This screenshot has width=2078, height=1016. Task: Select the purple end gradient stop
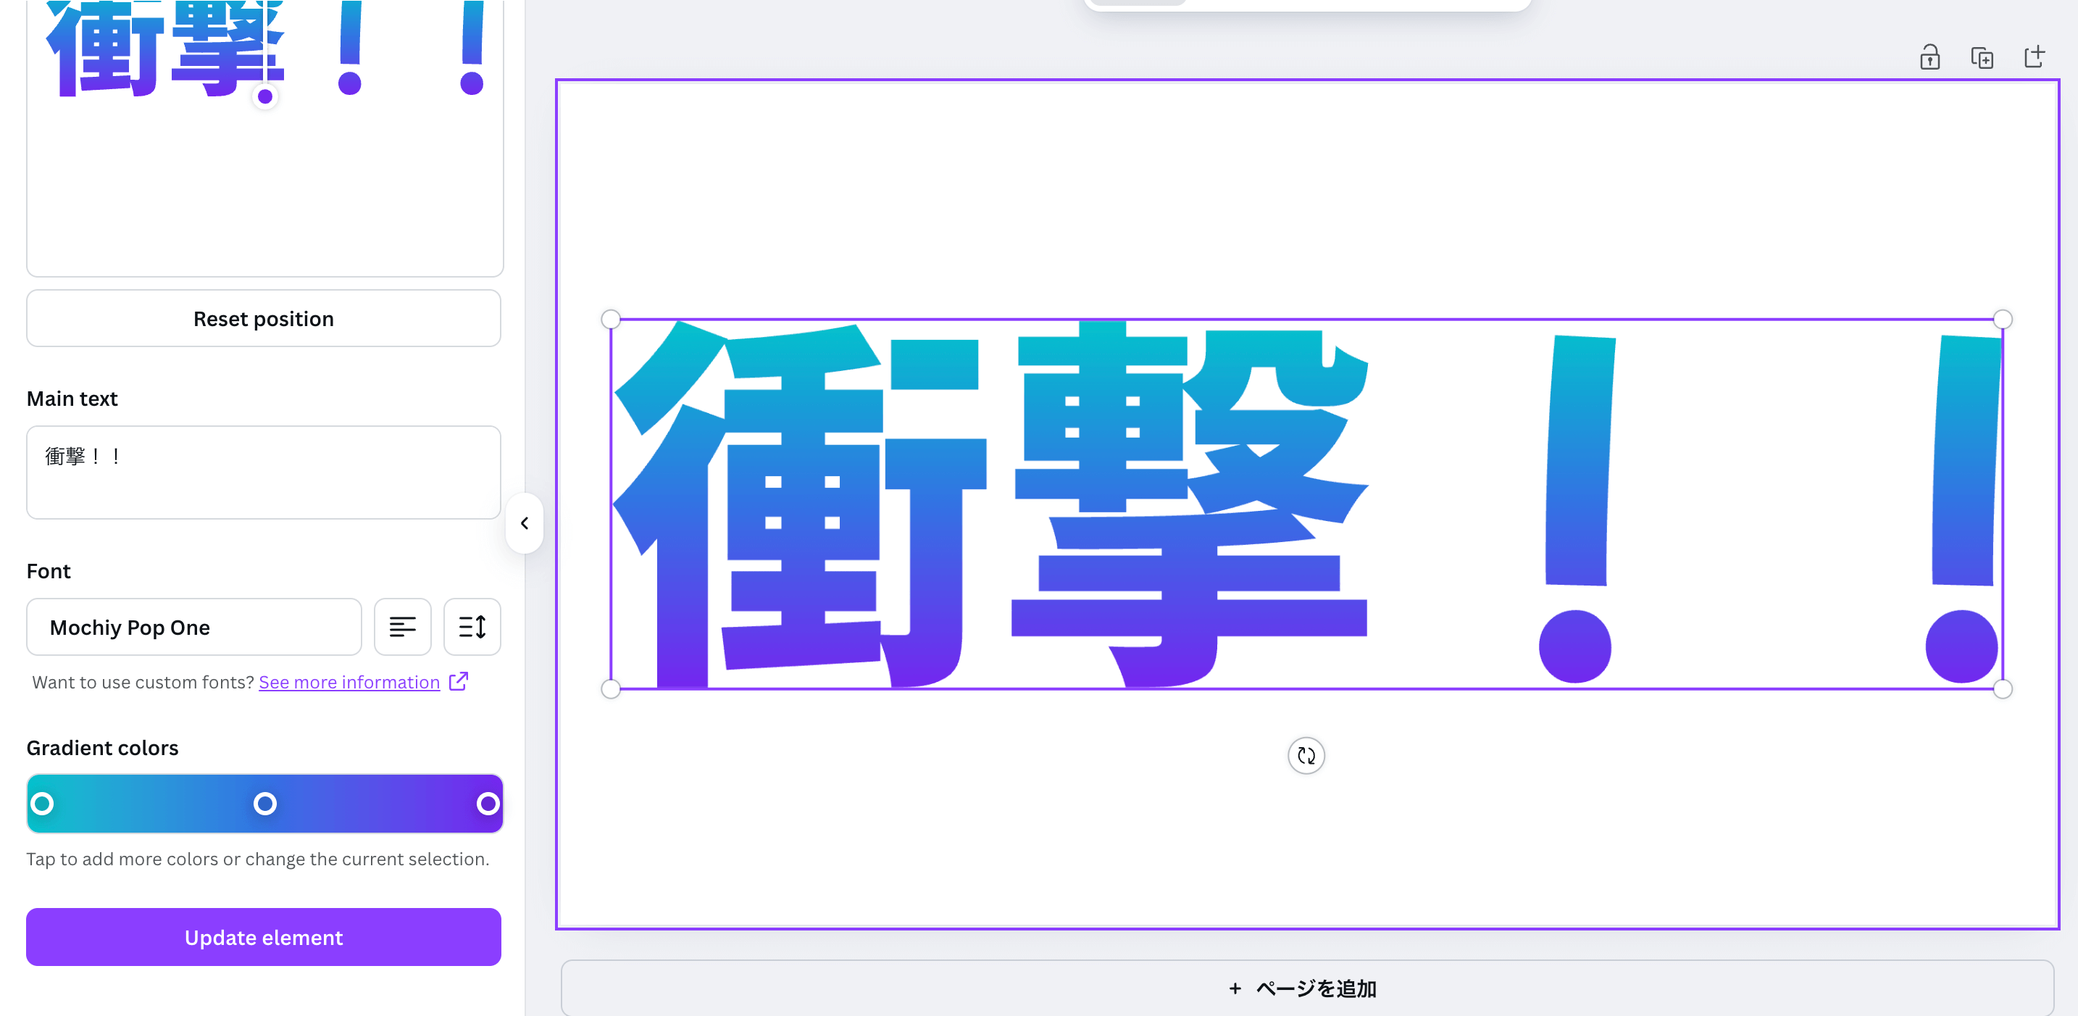click(x=487, y=803)
